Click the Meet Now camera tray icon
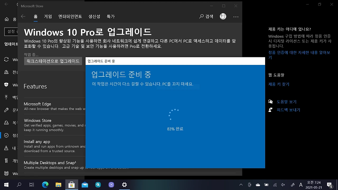The width and height of the screenshot is (338, 190). [250, 185]
